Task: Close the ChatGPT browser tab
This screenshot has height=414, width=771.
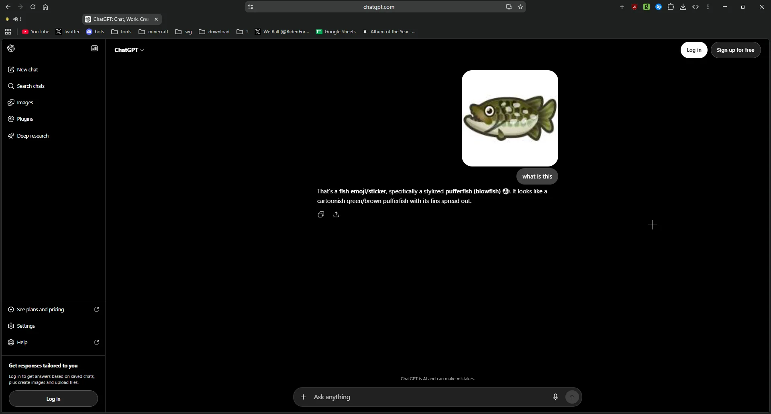Action: pos(156,19)
